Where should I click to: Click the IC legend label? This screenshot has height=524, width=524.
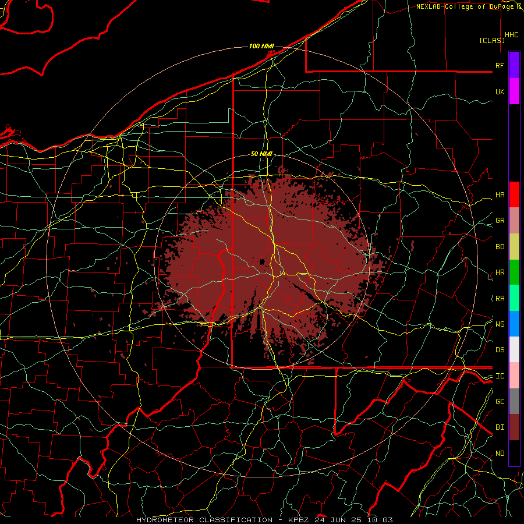(500, 376)
